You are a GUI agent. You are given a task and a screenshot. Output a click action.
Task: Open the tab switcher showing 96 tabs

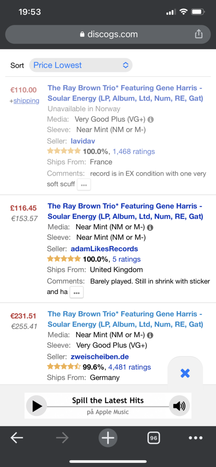pyautogui.click(x=153, y=438)
